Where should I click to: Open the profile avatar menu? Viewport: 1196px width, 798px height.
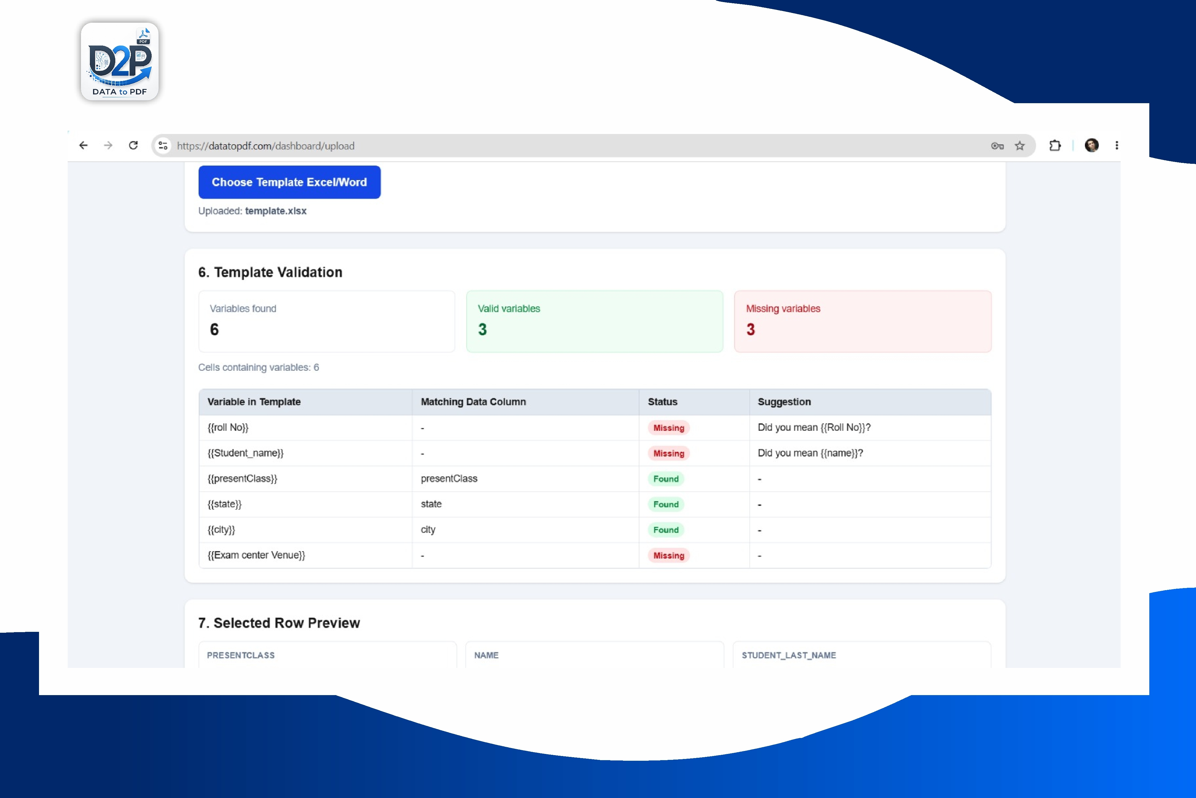point(1091,145)
